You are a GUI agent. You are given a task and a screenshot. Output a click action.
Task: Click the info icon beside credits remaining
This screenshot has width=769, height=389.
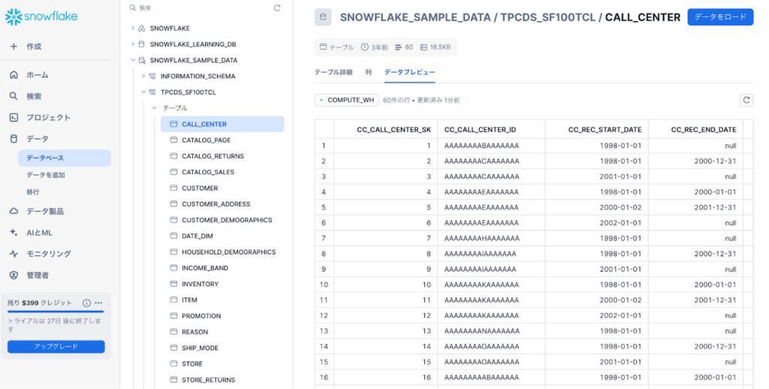point(86,303)
